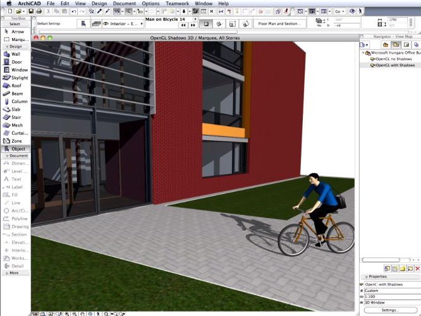Click the Settings... button in Navigator
This screenshot has width=421, height=316.
[x=389, y=310]
